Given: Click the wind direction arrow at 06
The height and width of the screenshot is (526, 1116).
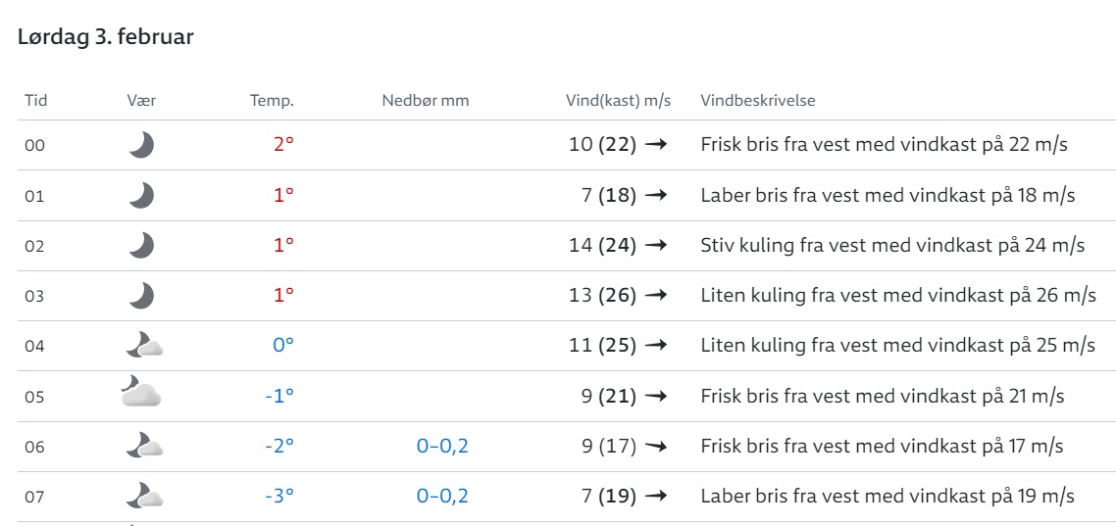Looking at the screenshot, I should 656,447.
